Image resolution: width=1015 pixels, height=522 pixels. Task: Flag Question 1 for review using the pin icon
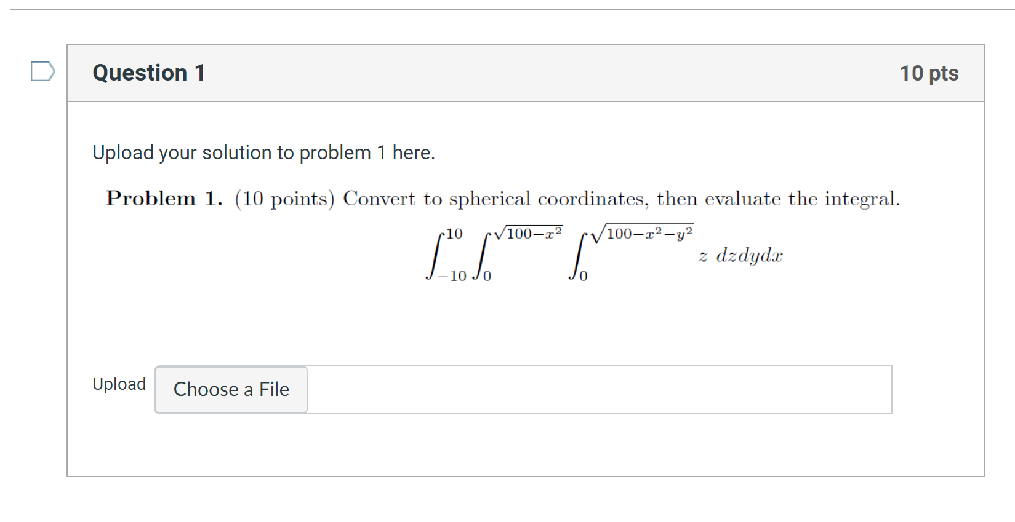(x=42, y=73)
